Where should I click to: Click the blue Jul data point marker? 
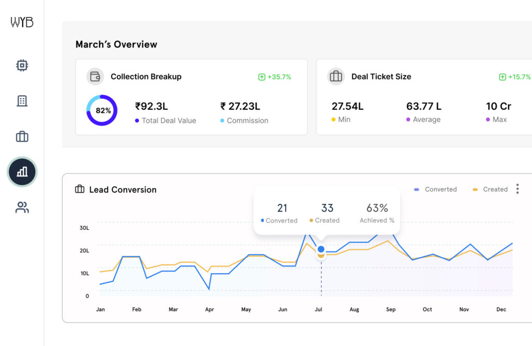click(321, 249)
